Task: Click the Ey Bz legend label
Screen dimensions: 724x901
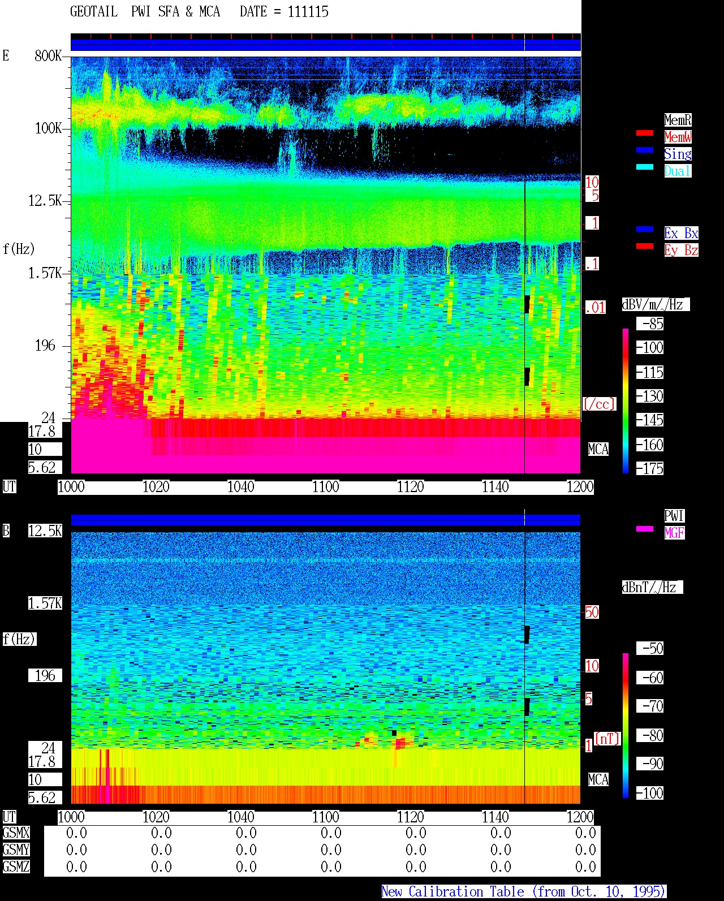Action: coord(681,250)
